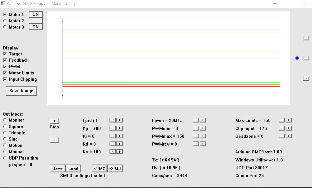The width and height of the screenshot is (312, 188).
Task: Increase the PWMmax value
Action: coord(203,136)
